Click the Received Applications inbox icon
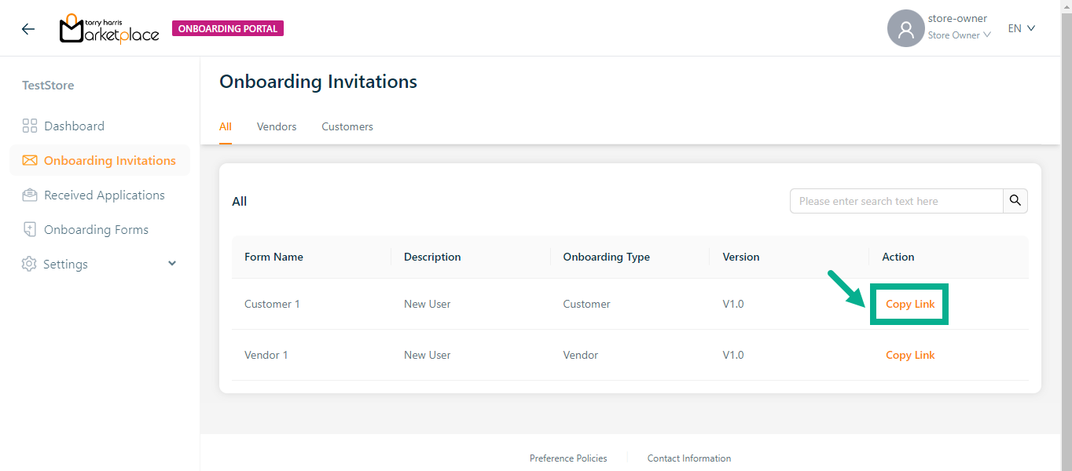 [x=30, y=195]
